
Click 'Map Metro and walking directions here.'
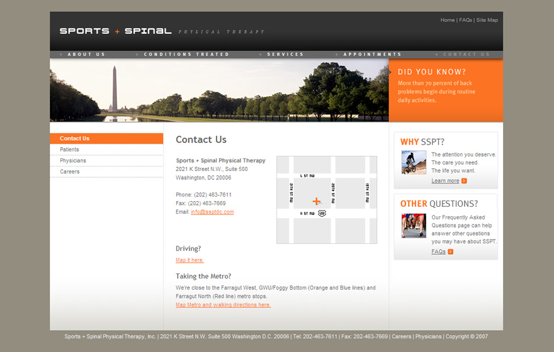point(223,305)
